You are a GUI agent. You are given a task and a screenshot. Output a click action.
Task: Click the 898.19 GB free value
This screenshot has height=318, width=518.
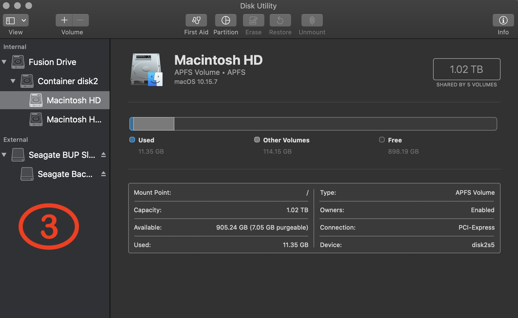[403, 151]
